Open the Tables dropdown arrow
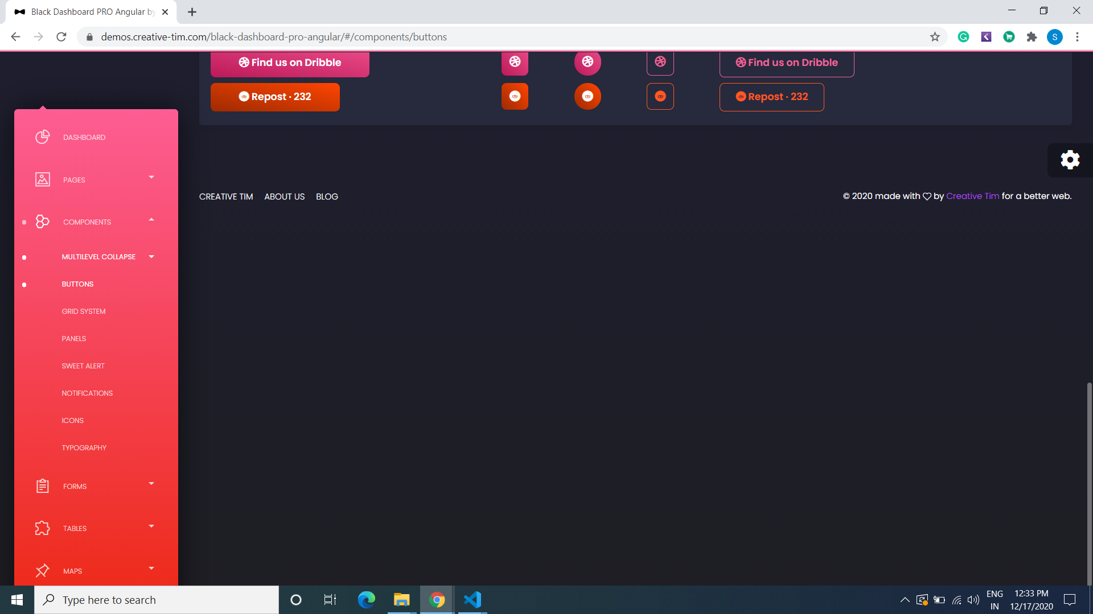The width and height of the screenshot is (1093, 614). coord(151,526)
